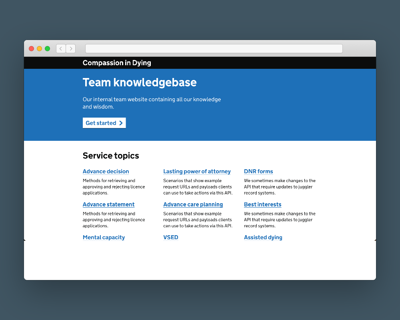
Task: Click the Compassion in Dying header text
Action: 117,63
